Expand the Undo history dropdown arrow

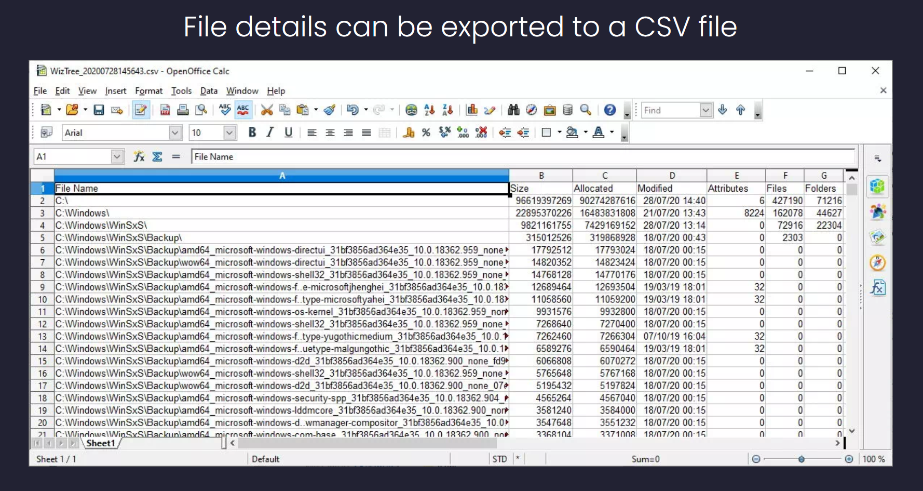pyautogui.click(x=365, y=110)
